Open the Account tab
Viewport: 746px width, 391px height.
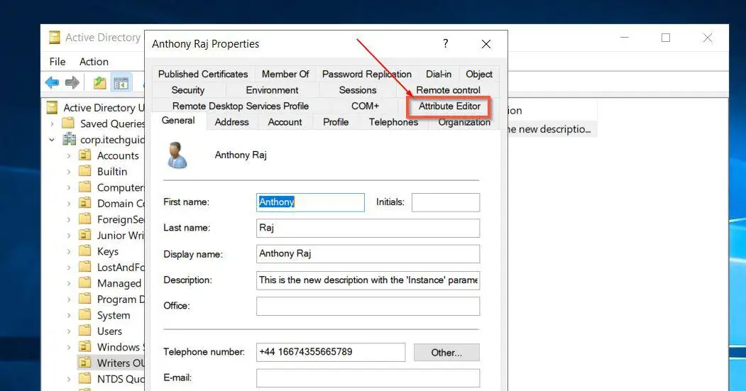tap(285, 122)
